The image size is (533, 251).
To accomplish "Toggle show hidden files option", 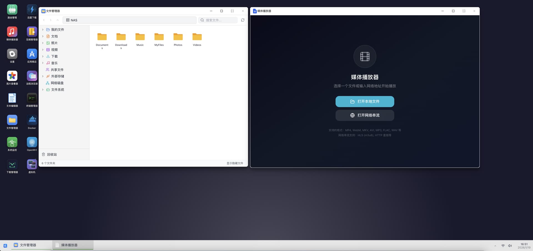I will pyautogui.click(x=235, y=163).
